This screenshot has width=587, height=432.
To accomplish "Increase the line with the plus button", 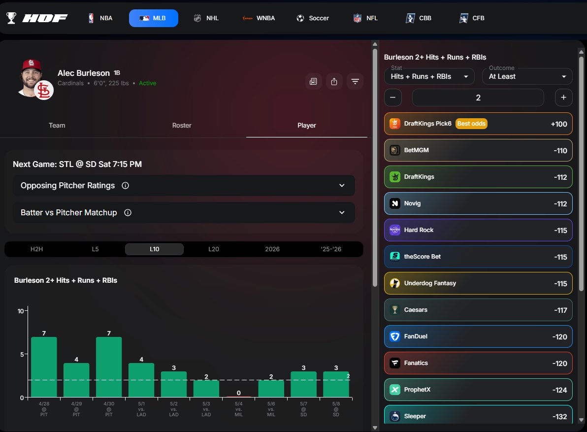I will (563, 98).
